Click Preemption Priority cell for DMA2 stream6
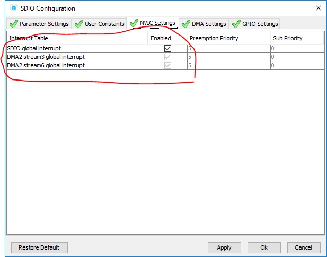This screenshot has width=327, height=257. pos(229,66)
